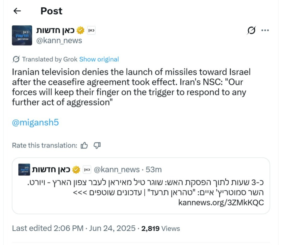This screenshot has width=289, height=245.
Task: Show original untranslated post text
Action: pyautogui.click(x=99, y=59)
